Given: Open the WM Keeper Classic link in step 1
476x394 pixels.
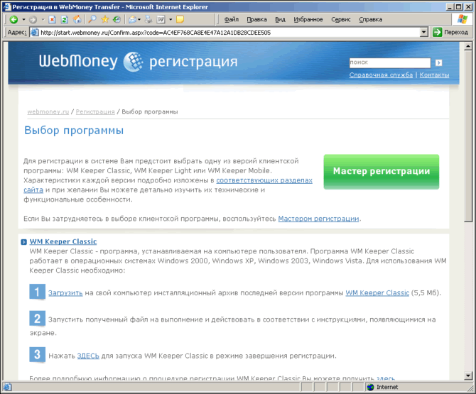Looking at the screenshot, I should (377, 292).
